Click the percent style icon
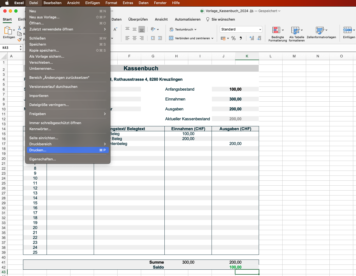Viewport: 356px width, 276px height. pyautogui.click(x=233, y=38)
